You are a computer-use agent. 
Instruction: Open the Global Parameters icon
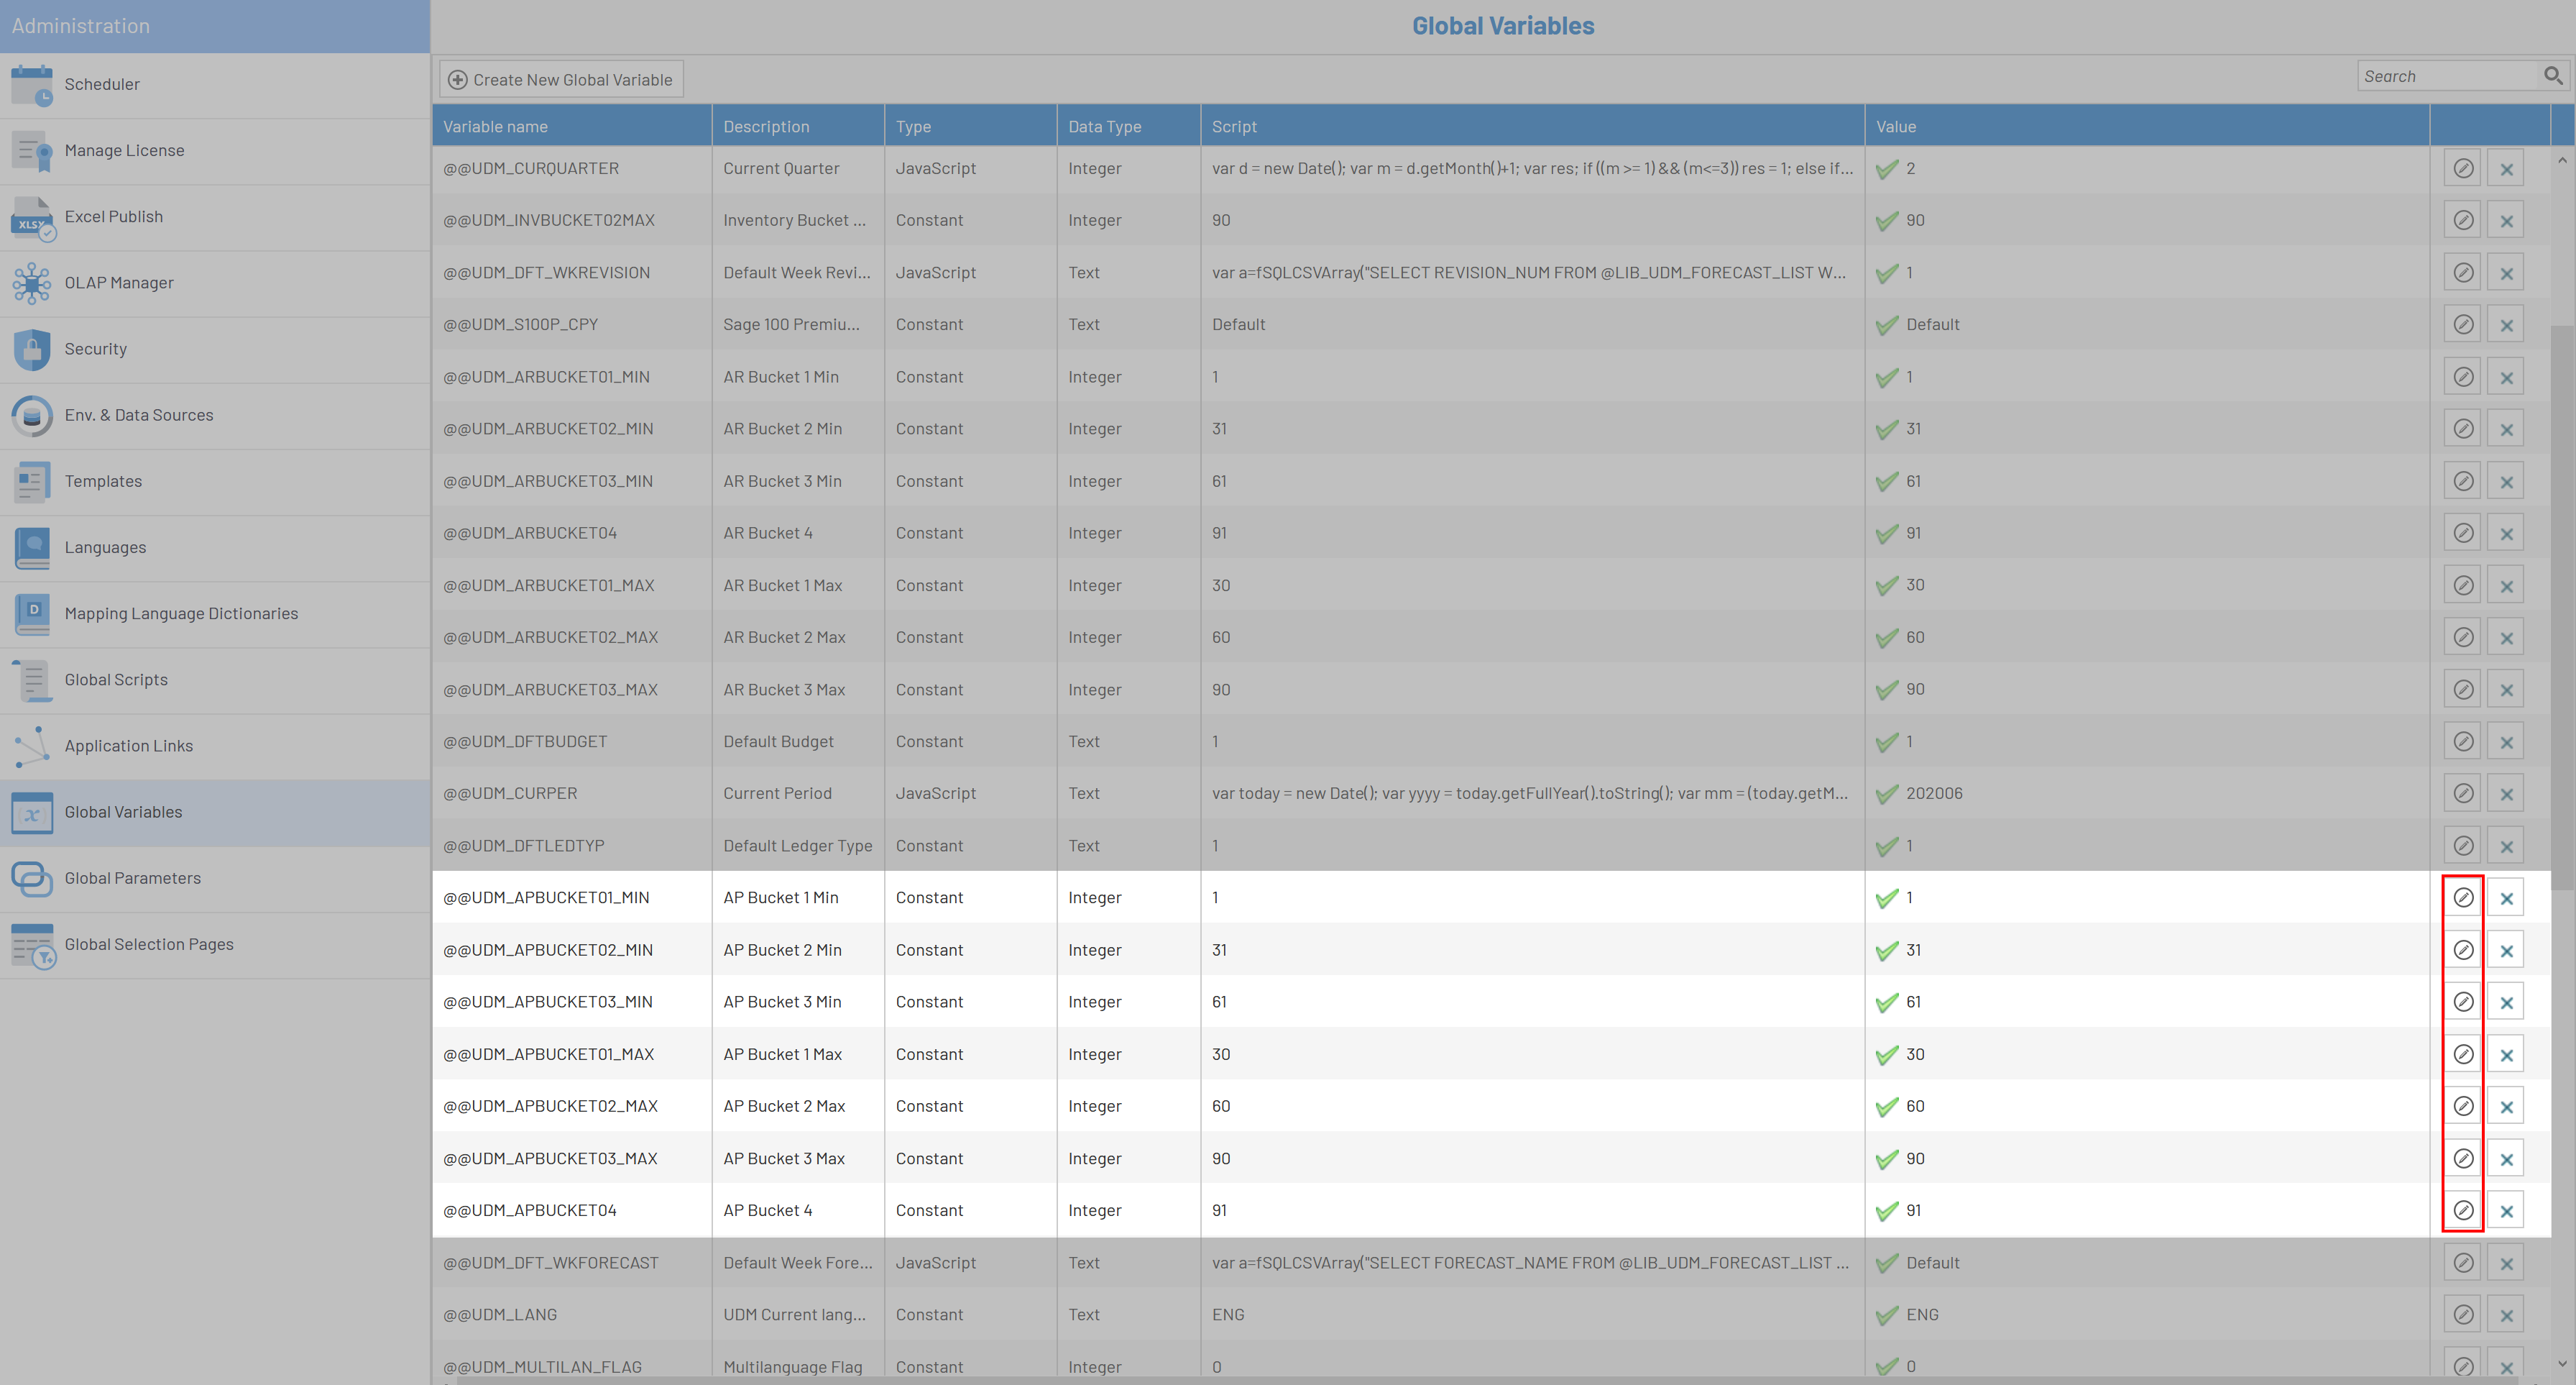point(32,879)
